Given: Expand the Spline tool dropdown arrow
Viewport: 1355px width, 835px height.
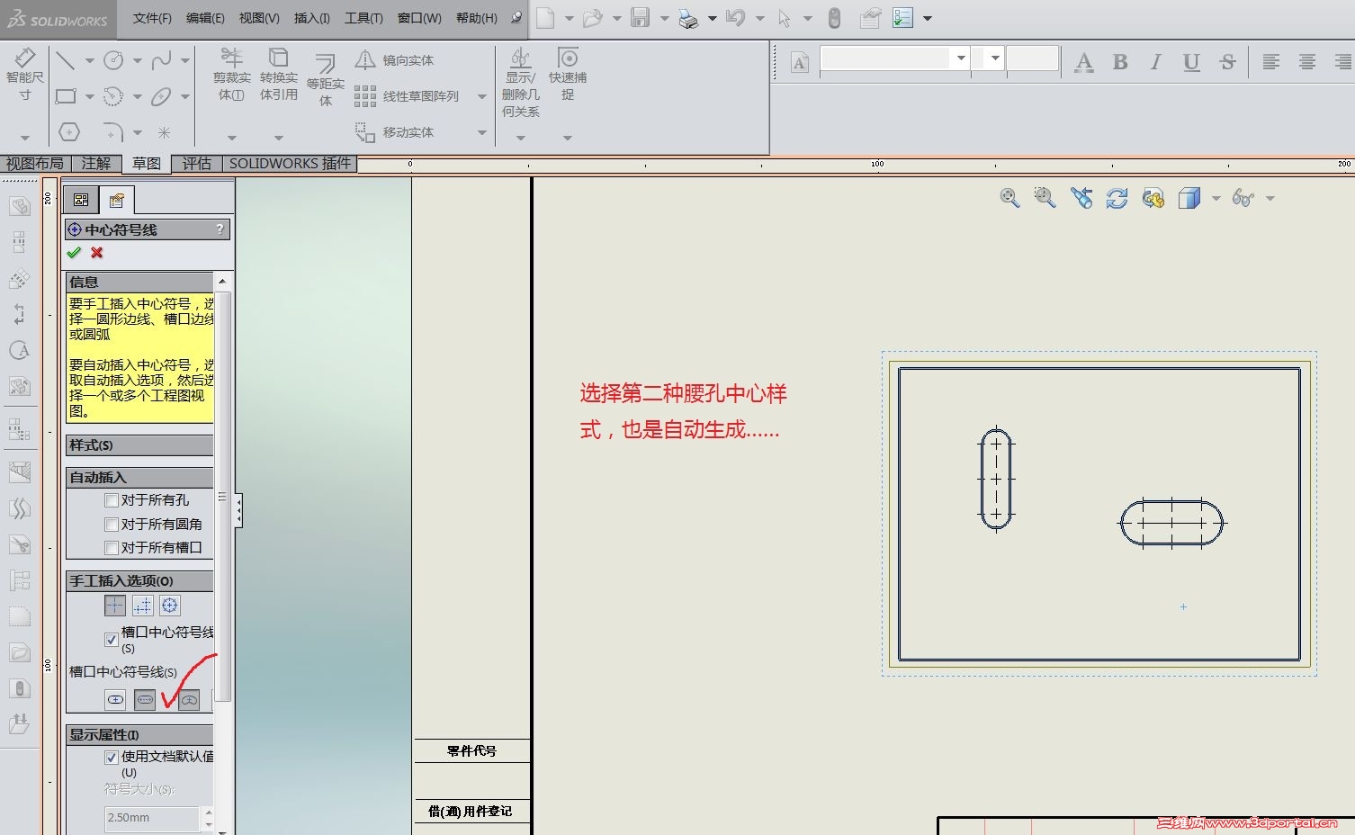Looking at the screenshot, I should 184,61.
